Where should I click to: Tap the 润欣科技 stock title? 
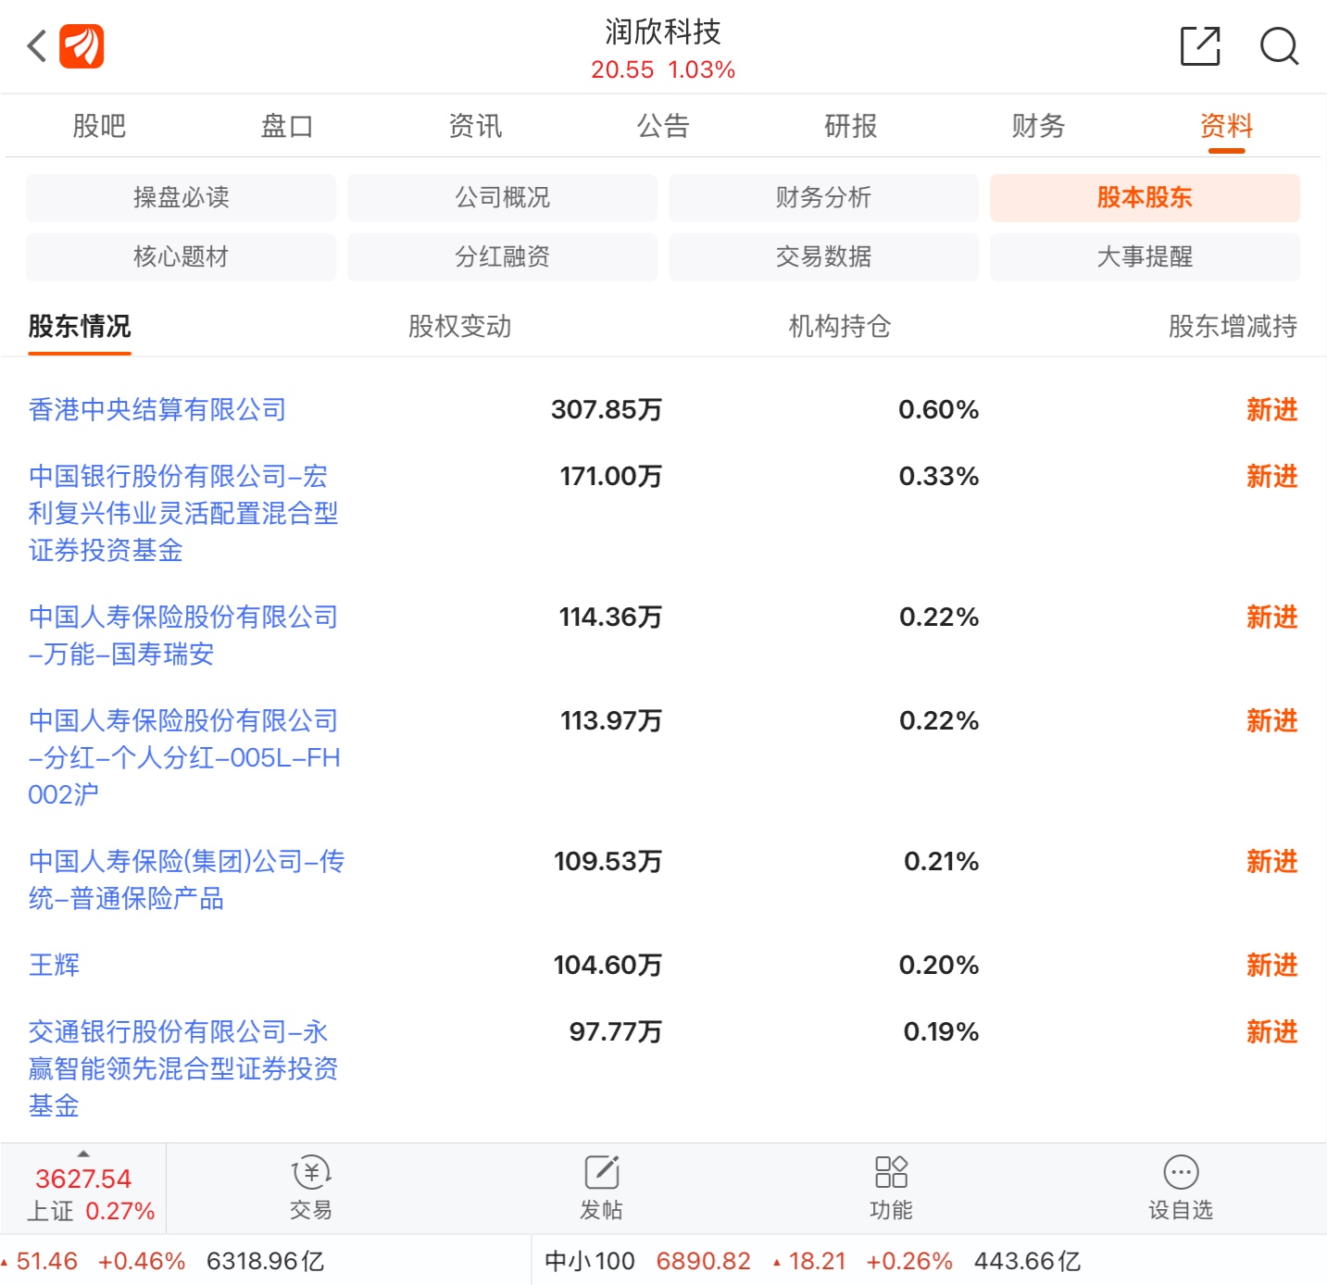663,31
